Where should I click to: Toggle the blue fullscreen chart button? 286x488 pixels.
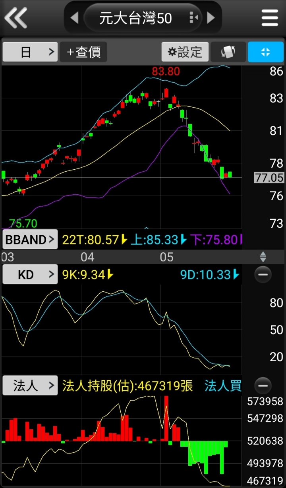pyautogui.click(x=266, y=52)
